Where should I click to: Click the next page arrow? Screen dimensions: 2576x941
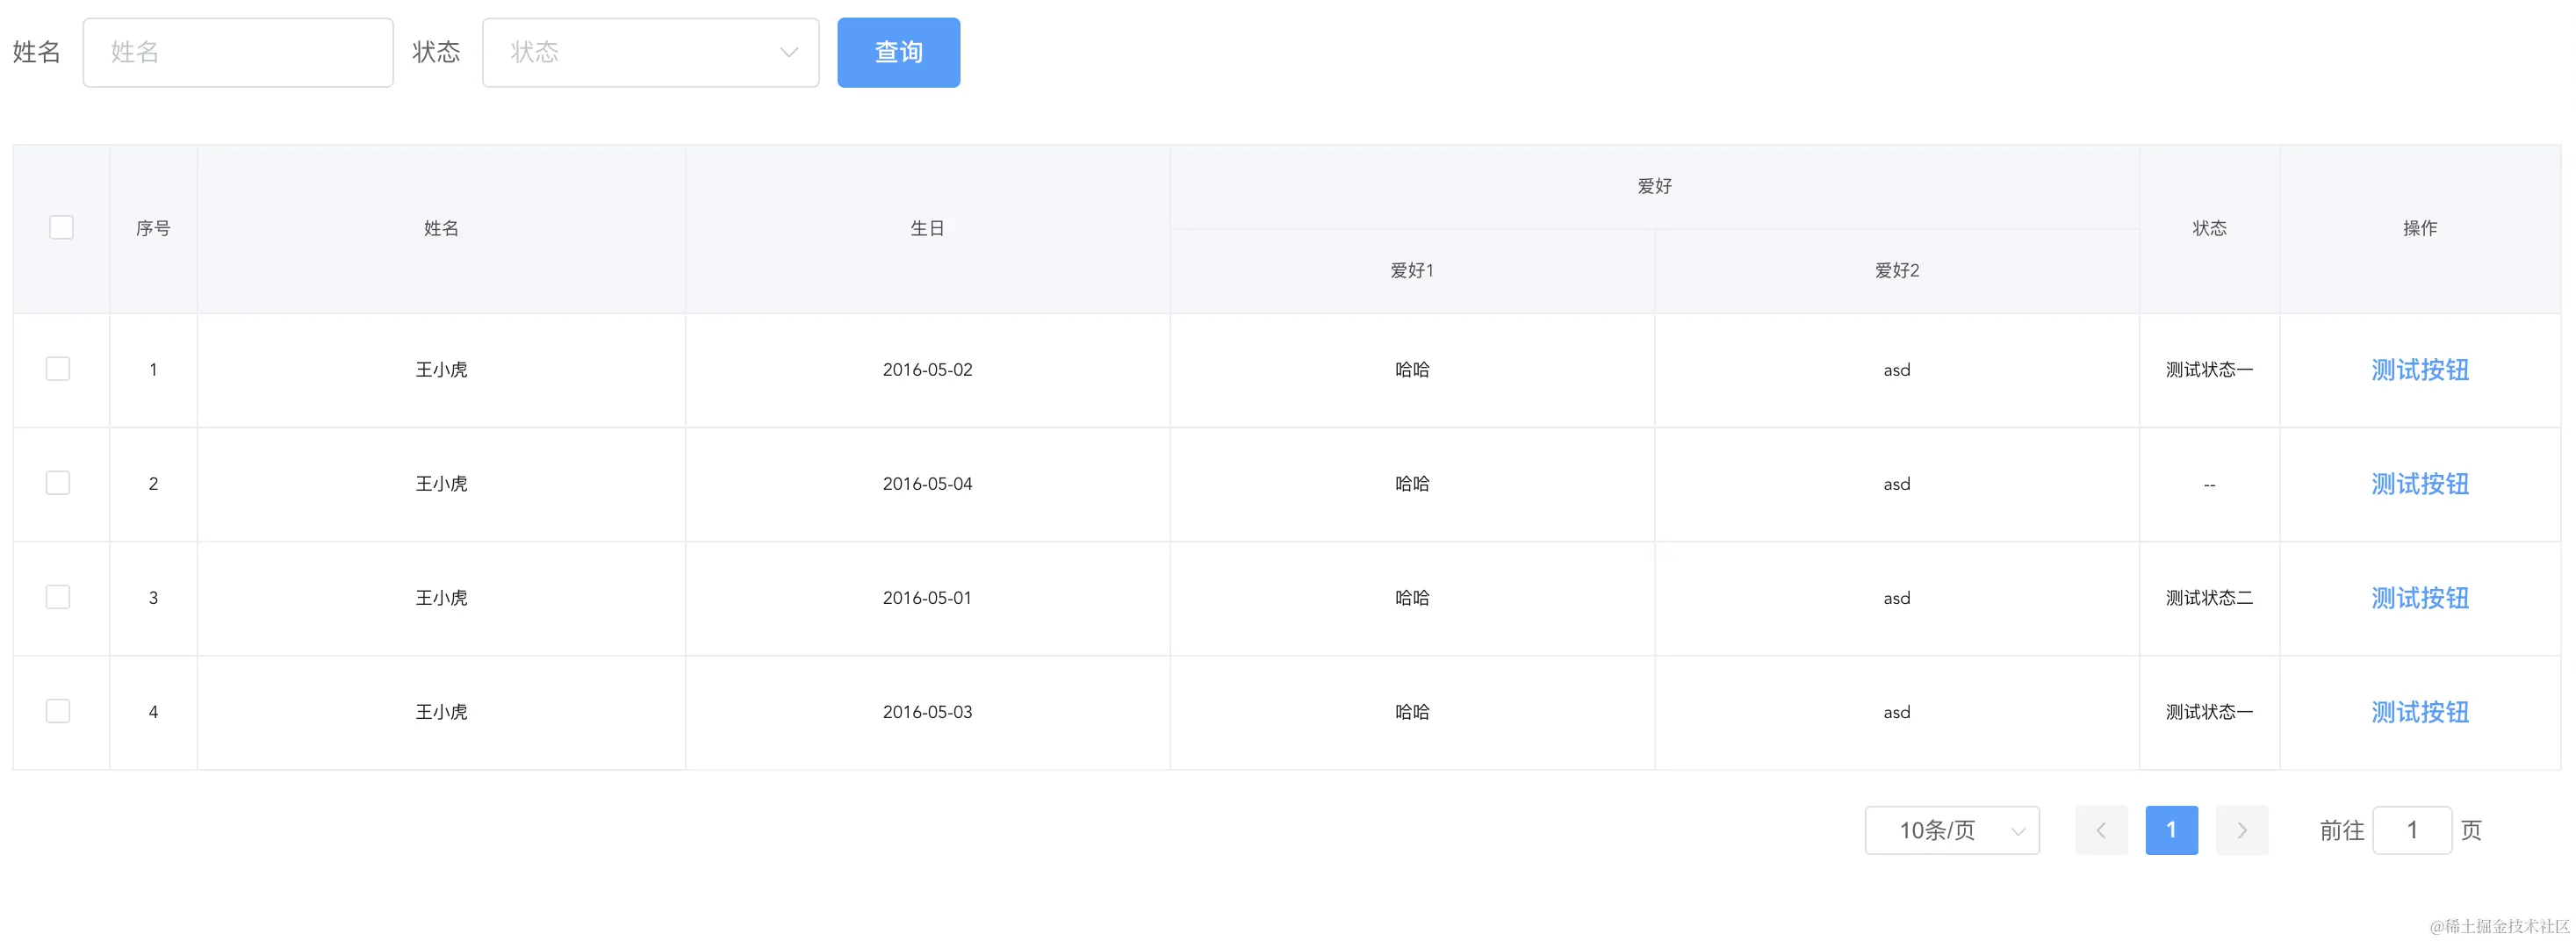pos(2242,830)
